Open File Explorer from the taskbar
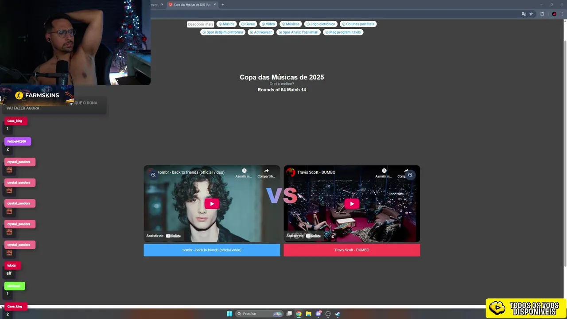Screen dimensions: 567x319 [x=308, y=314]
